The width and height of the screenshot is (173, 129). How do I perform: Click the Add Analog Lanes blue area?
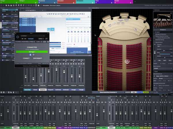pyautogui.click(x=77, y=51)
